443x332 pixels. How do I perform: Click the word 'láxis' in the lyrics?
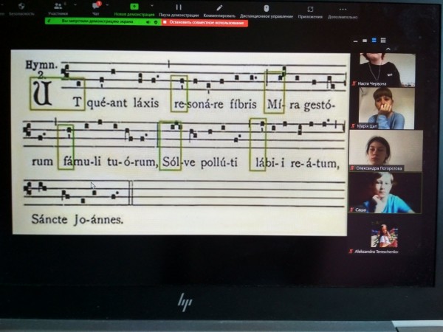click(x=146, y=103)
